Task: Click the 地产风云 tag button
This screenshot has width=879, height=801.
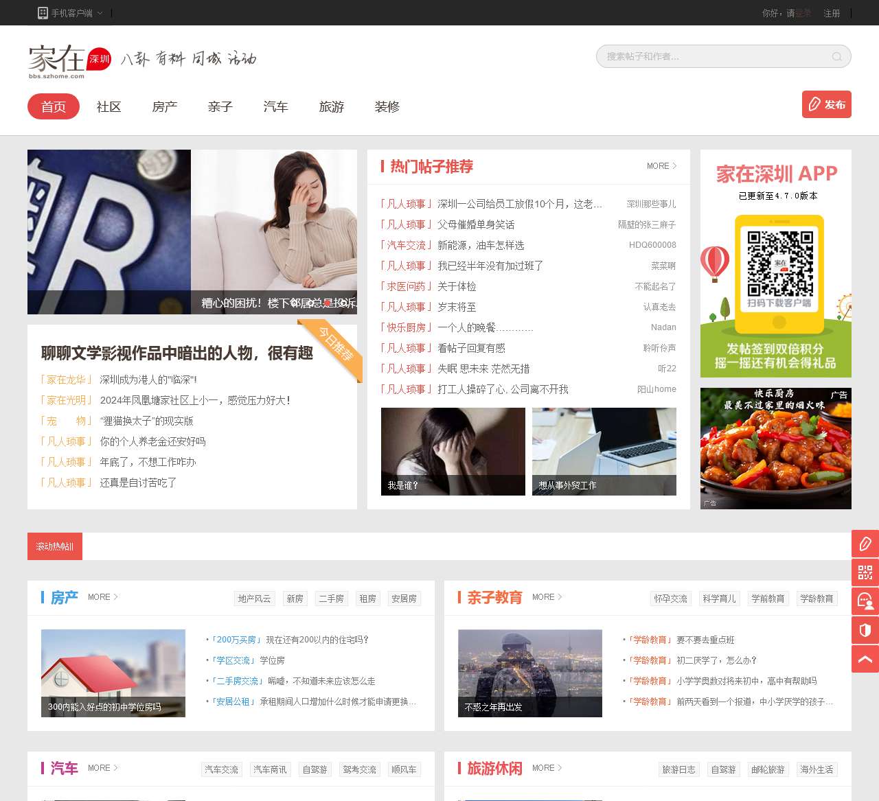Action: point(255,599)
